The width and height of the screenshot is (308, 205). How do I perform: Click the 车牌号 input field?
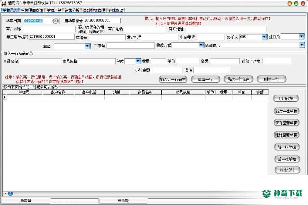click(107, 37)
